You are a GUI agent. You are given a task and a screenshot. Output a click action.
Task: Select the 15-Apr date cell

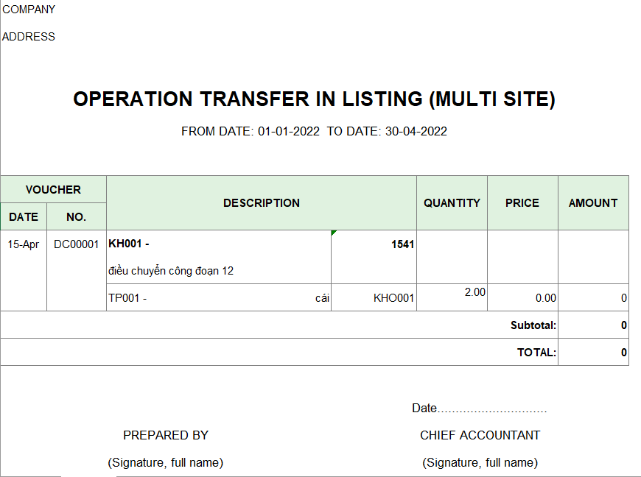24,244
